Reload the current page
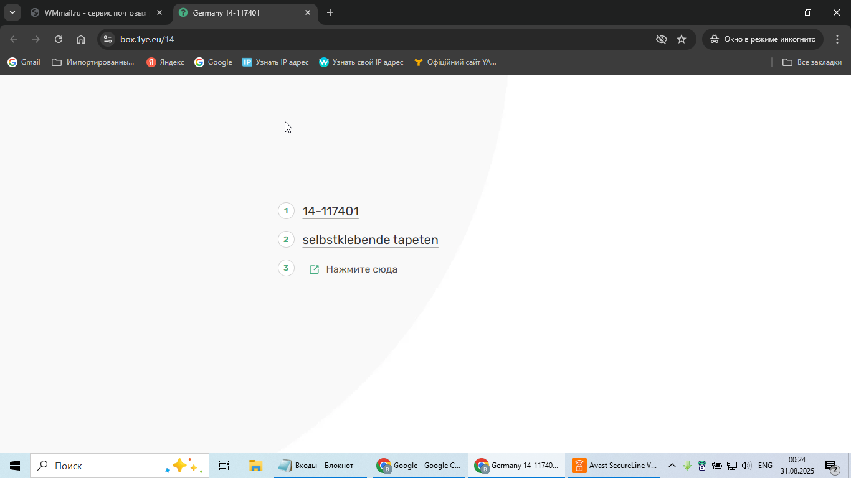This screenshot has width=851, height=478. coord(59,39)
